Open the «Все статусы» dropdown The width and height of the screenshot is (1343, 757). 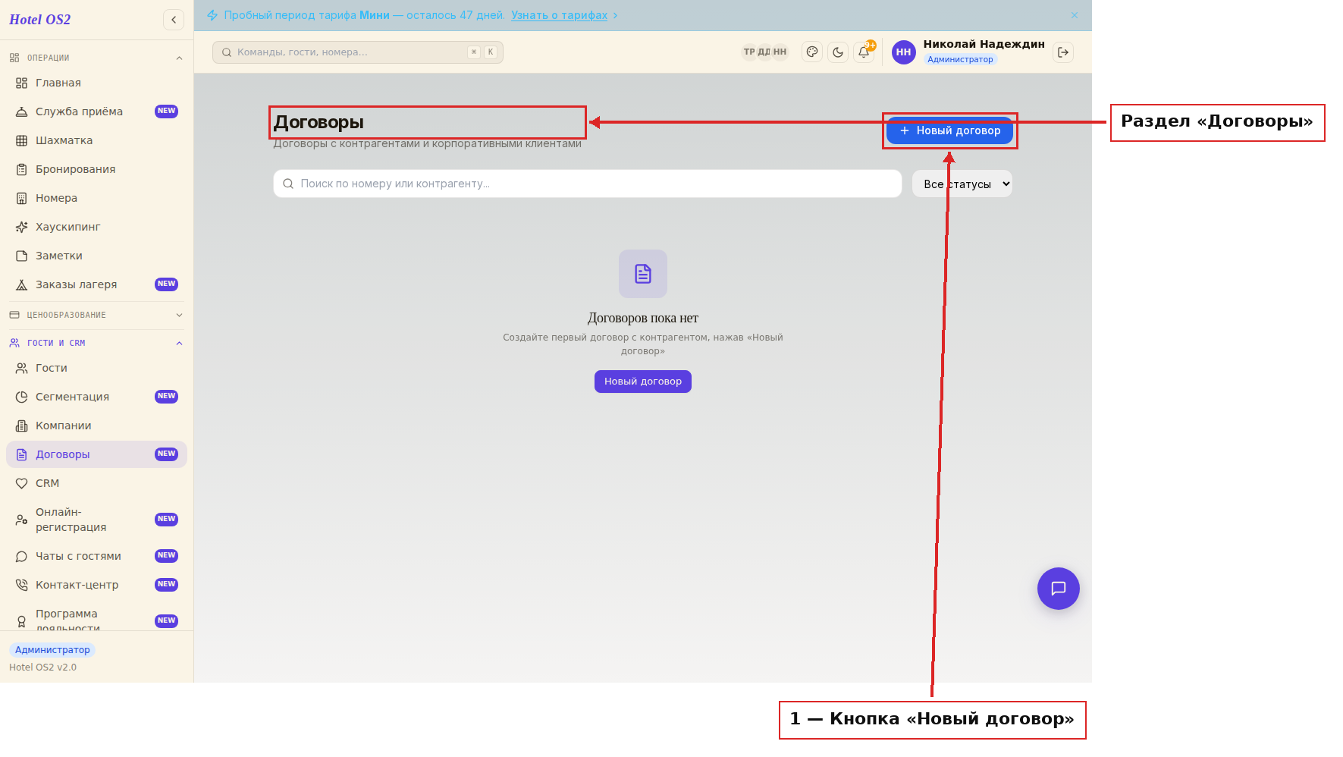point(962,184)
